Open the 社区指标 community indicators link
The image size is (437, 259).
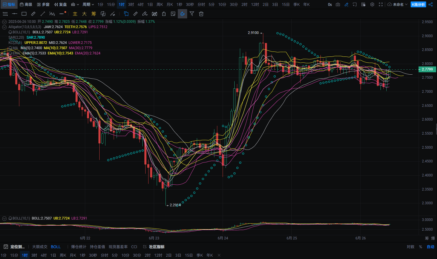coord(156,247)
